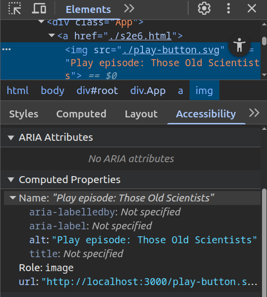Viewport: 267px width, 297px height.
Task: Show more DevTools panels chevron
Action: coord(129,8)
